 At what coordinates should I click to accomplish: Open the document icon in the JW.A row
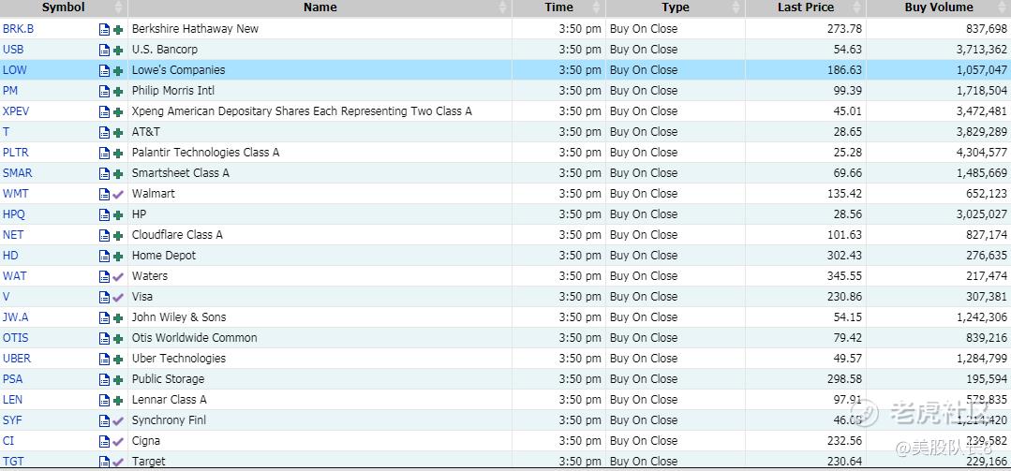click(x=104, y=317)
